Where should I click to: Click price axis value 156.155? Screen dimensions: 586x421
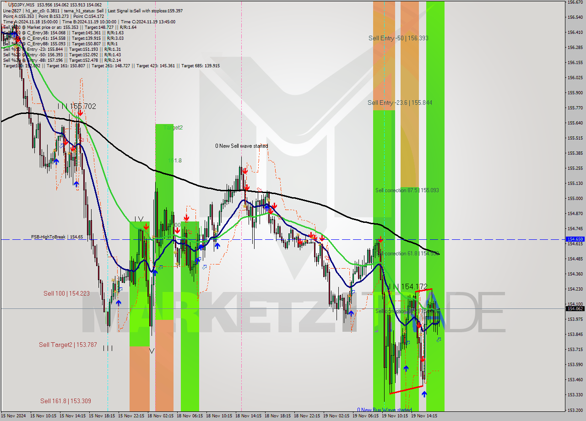[x=575, y=62]
